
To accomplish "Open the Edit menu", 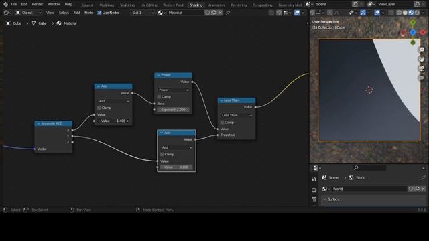I will coord(24,5).
